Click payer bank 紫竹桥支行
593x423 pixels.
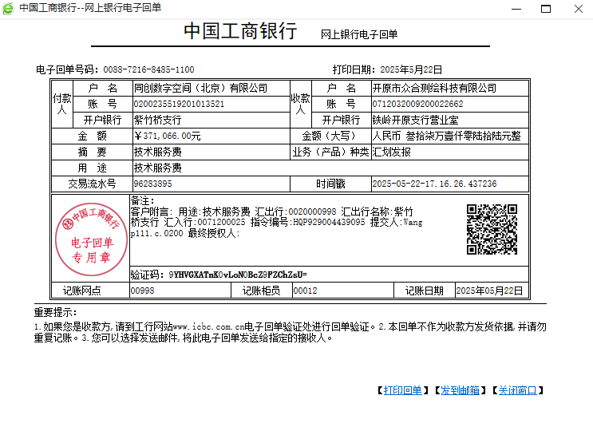(158, 121)
